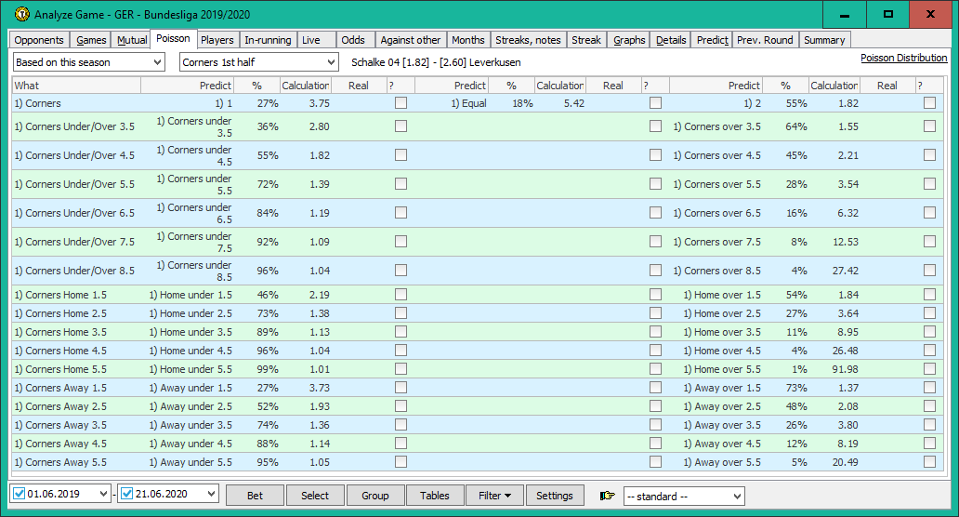Open the Settings button
959x517 pixels.
(554, 496)
